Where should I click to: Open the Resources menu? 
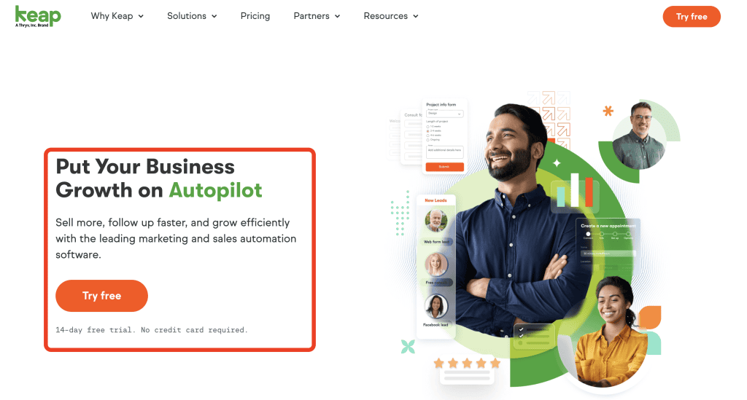(391, 16)
